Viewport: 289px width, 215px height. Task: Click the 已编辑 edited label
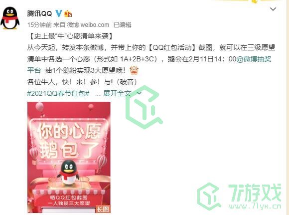coord(123,25)
